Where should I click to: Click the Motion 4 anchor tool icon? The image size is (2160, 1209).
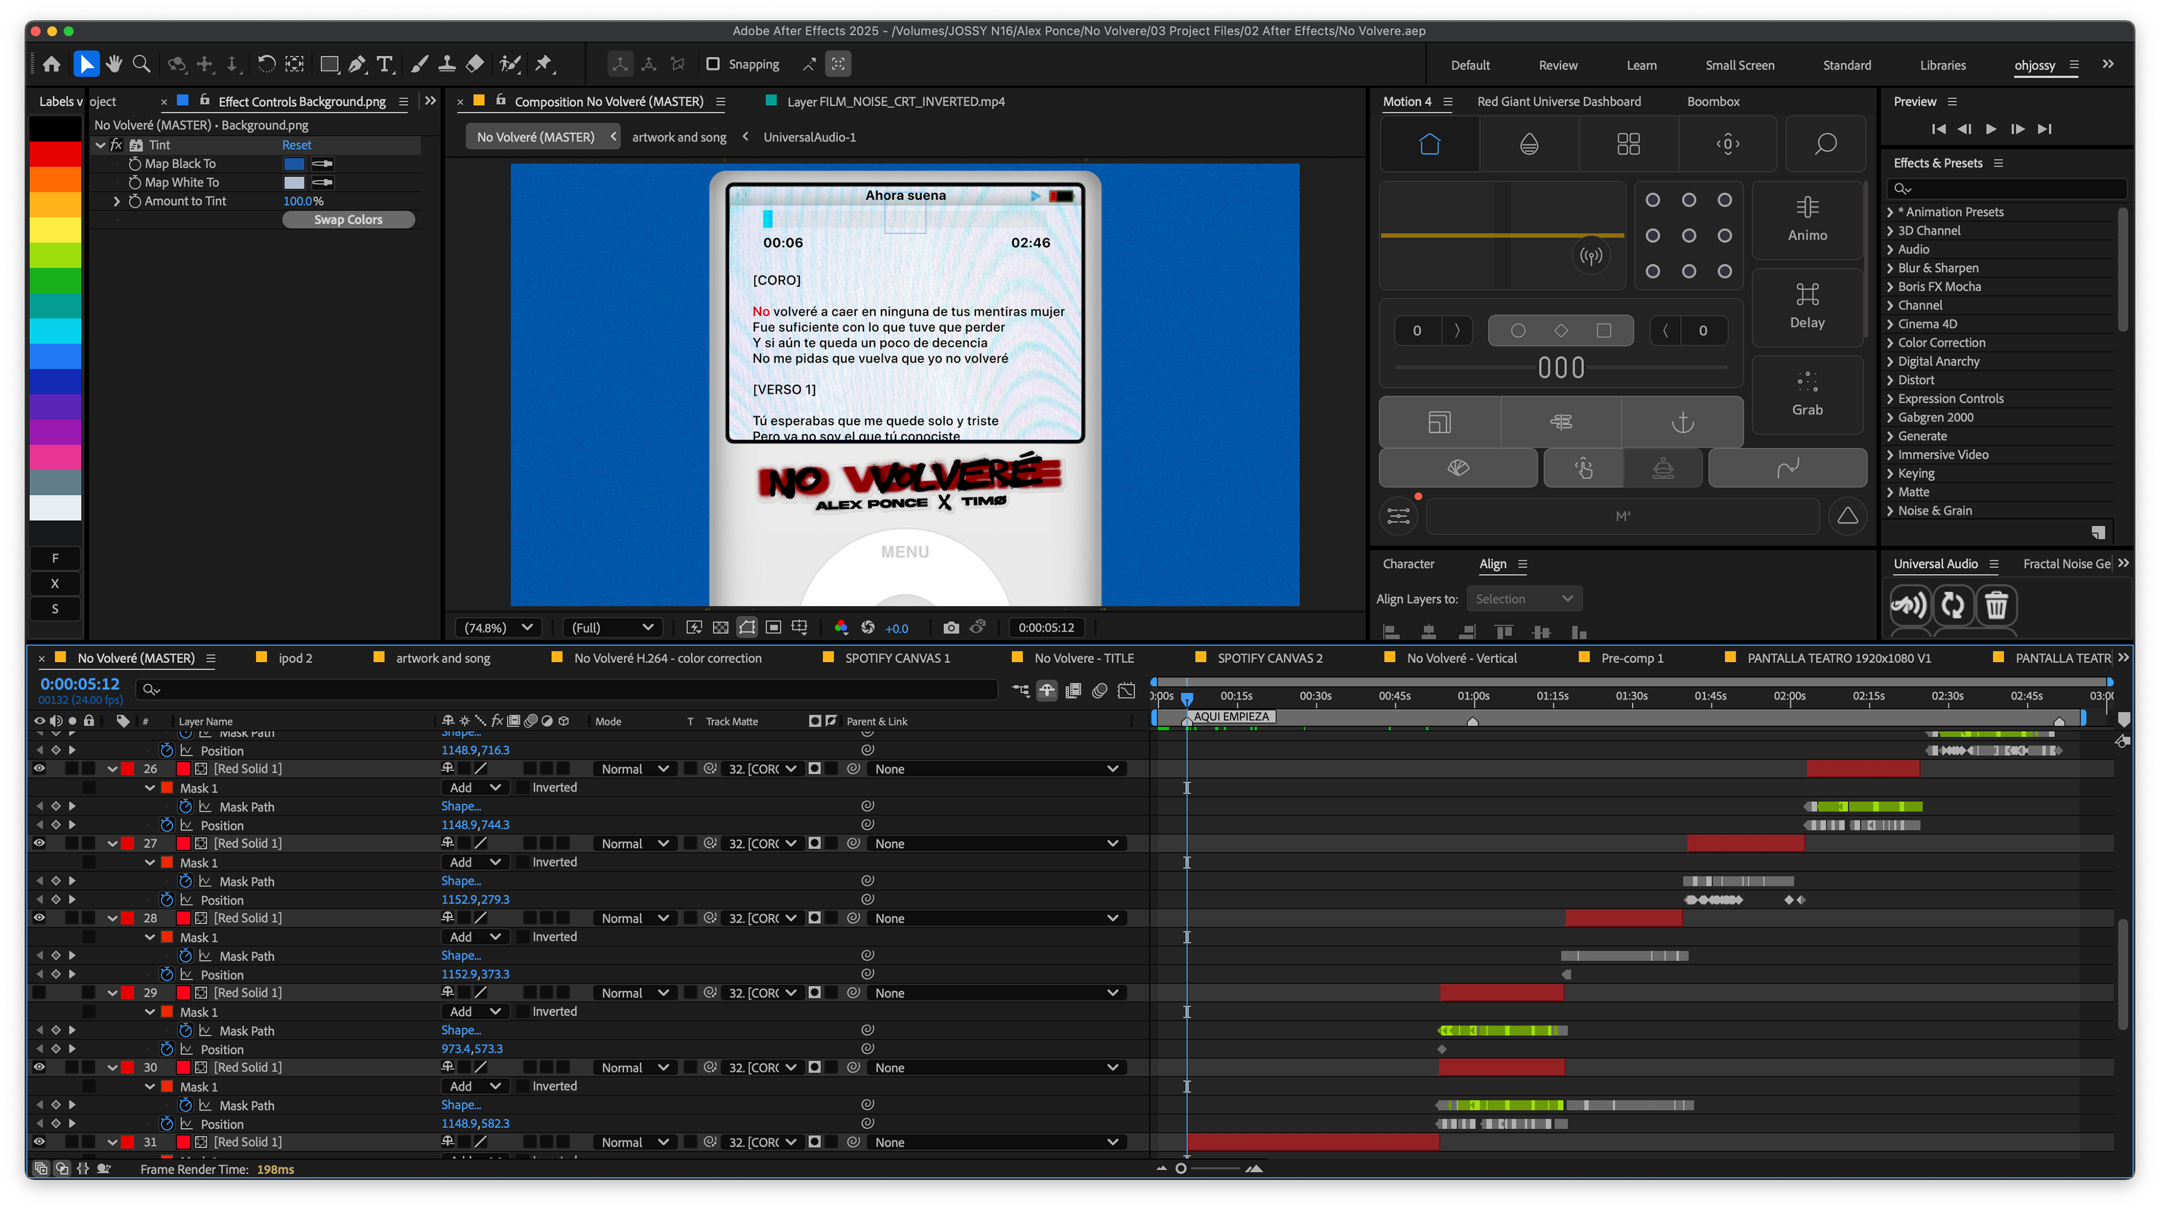point(1682,422)
